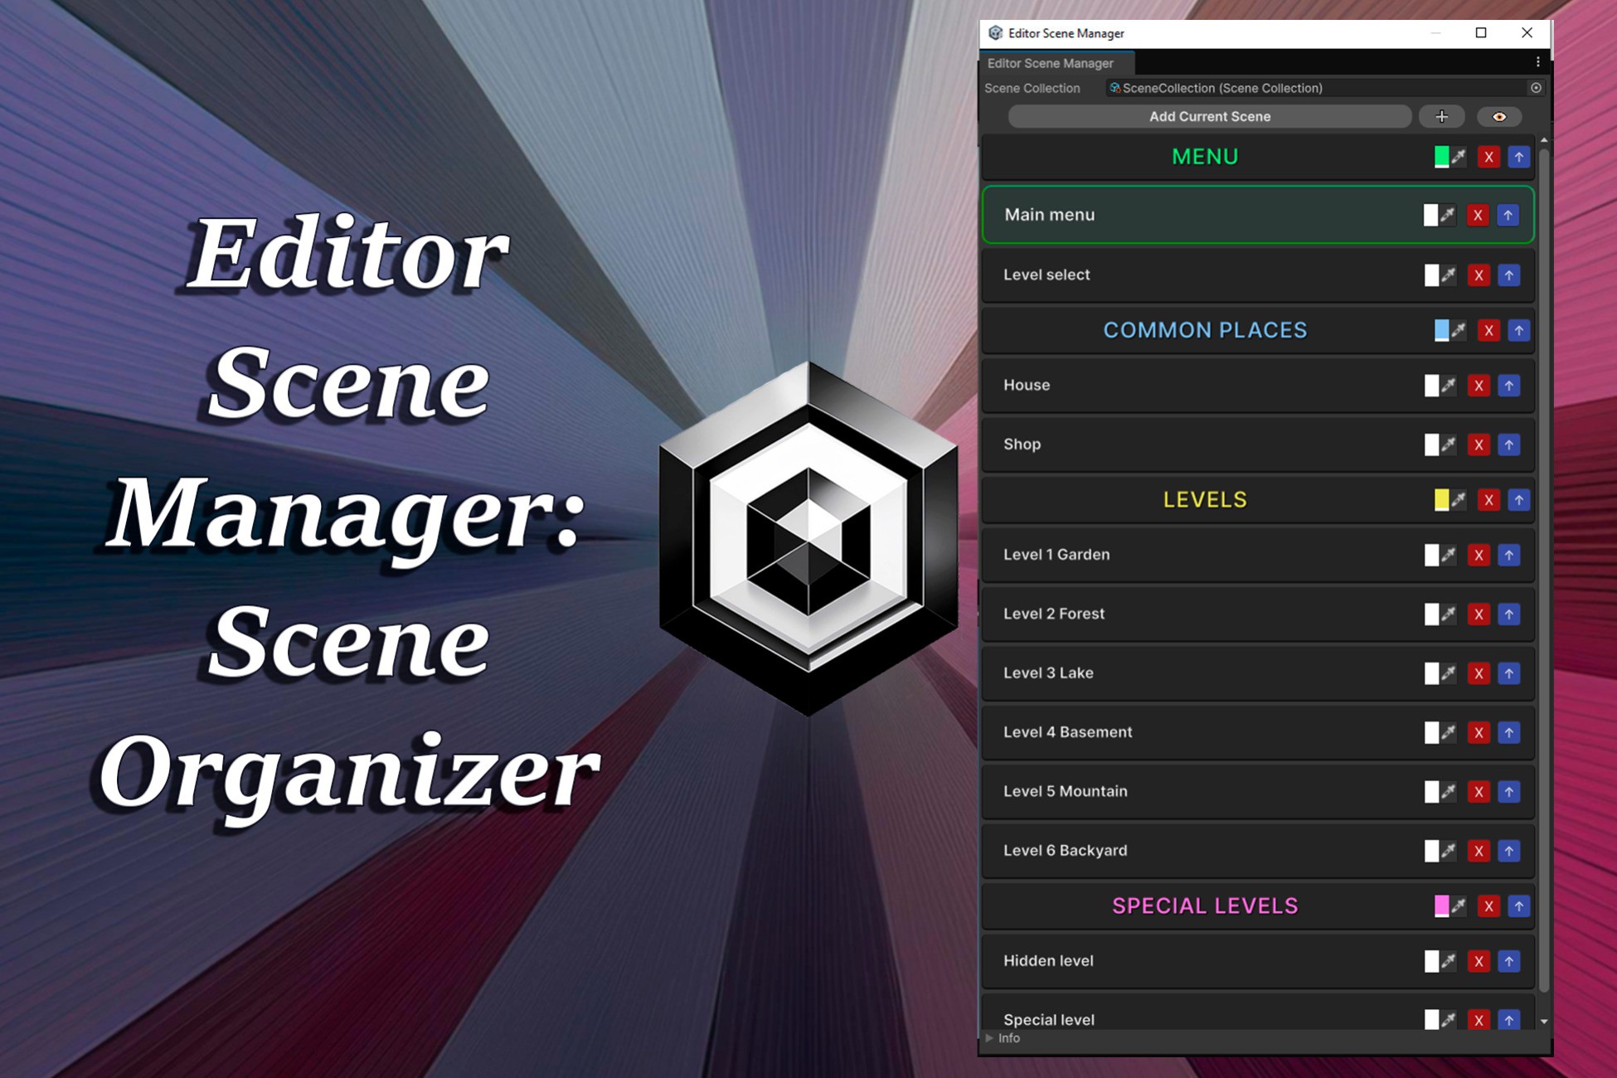Move Level select up with blue arrow

click(1508, 275)
